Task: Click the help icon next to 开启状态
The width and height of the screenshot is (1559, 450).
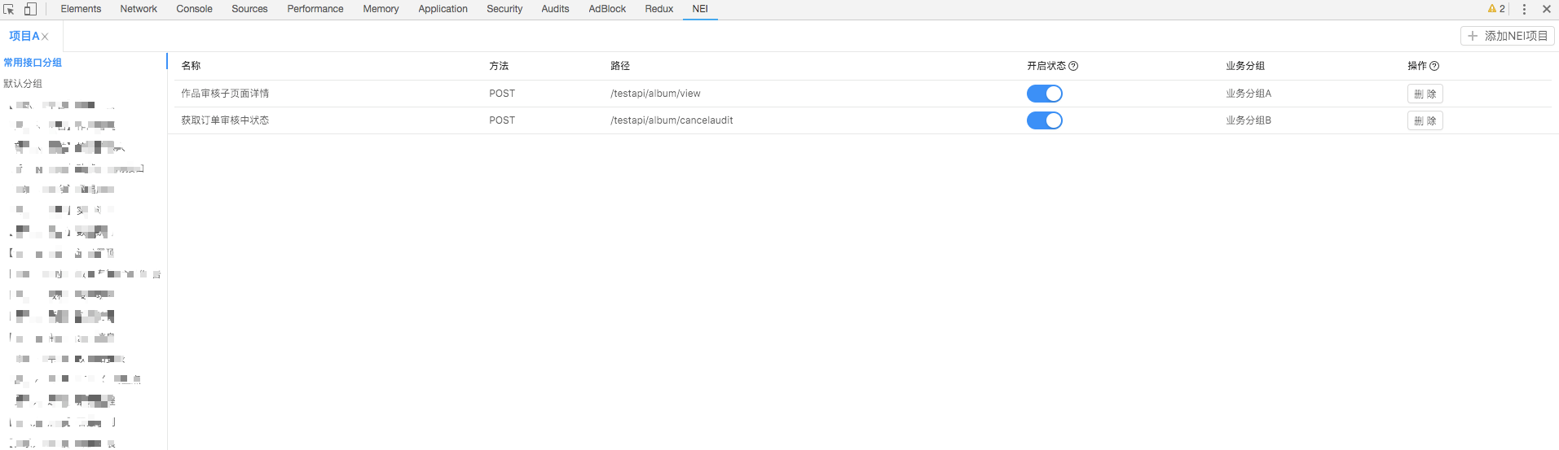Action: 1073,66
